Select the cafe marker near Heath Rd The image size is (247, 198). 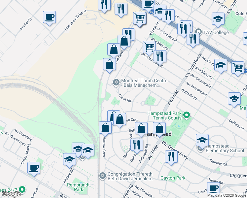pyautogui.click(x=213, y=188)
